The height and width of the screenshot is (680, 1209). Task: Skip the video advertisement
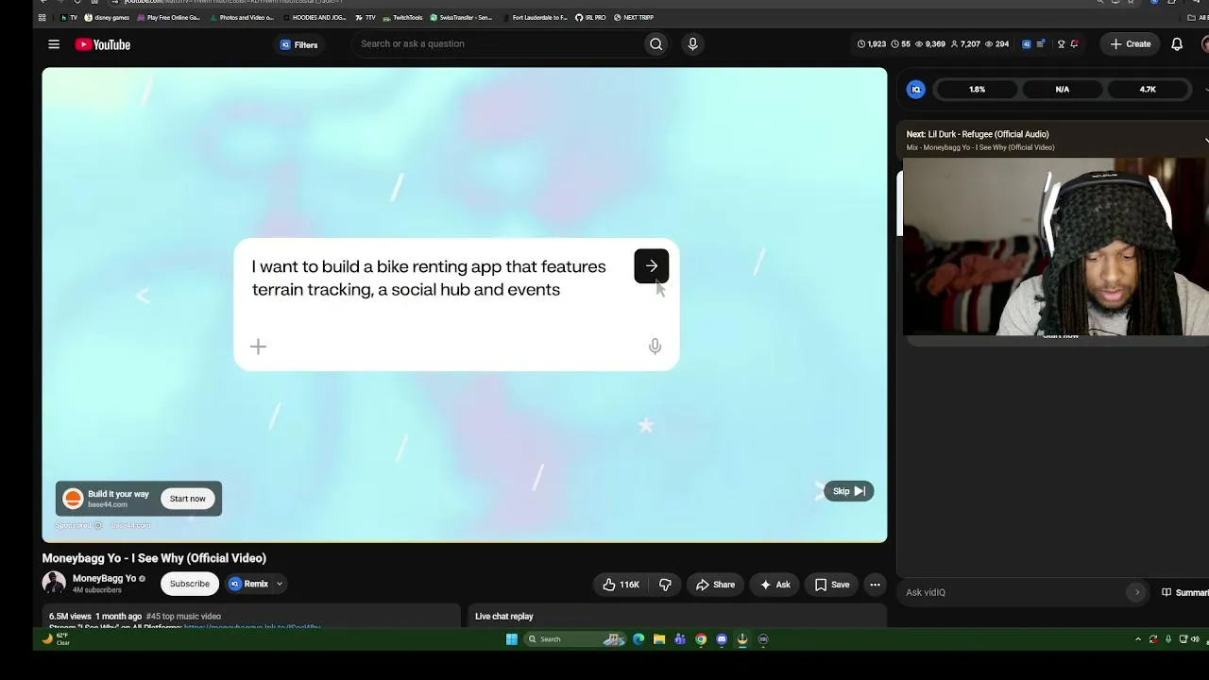[x=848, y=491]
